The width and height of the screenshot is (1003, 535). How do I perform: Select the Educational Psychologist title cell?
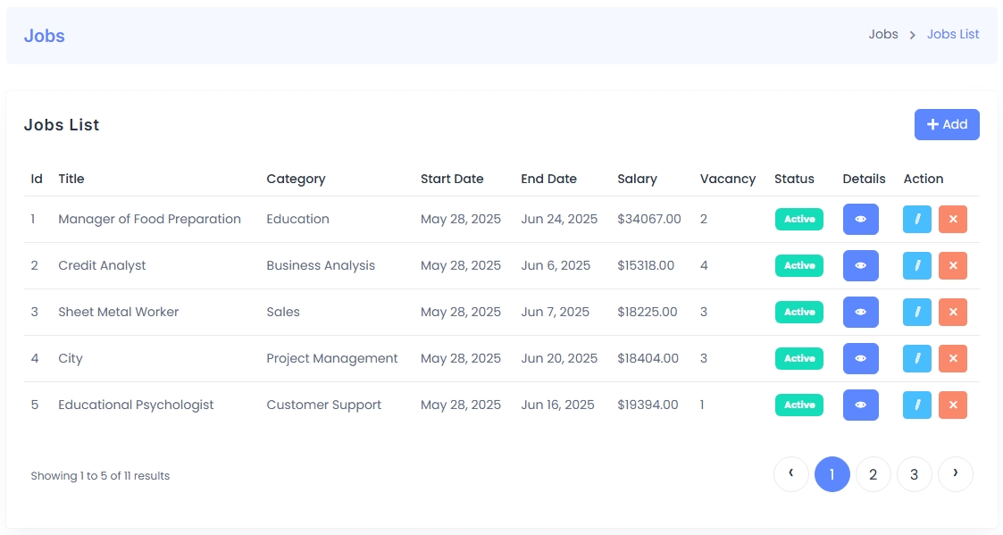pos(136,405)
